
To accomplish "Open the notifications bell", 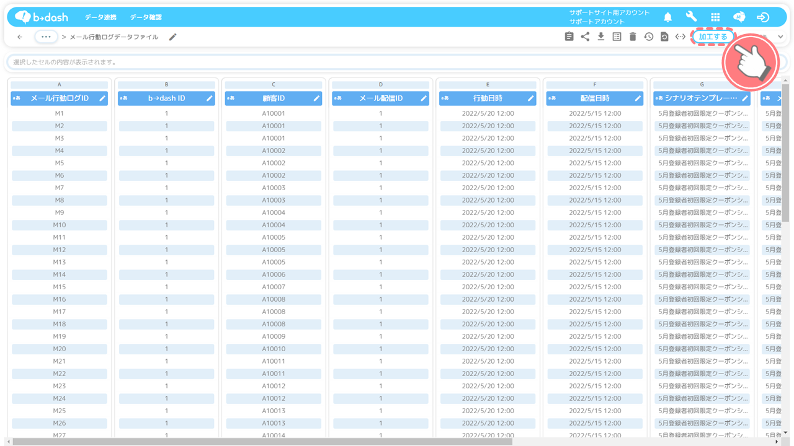I will (x=668, y=17).
